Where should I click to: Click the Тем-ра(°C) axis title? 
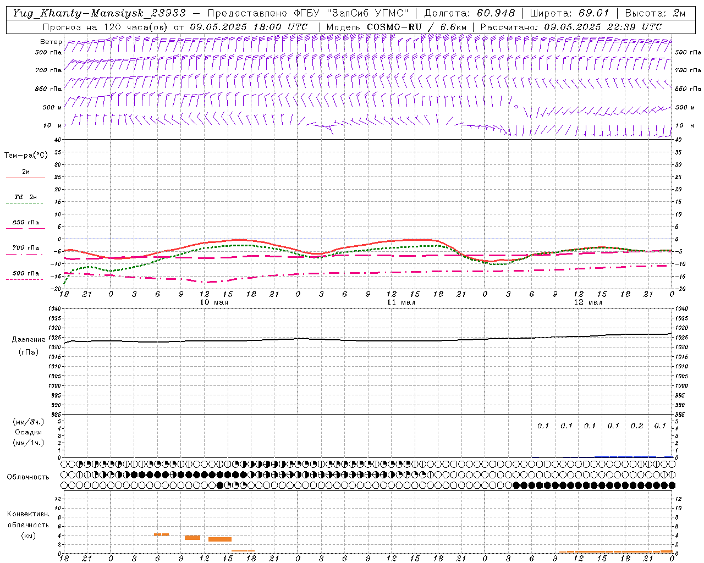[26, 156]
